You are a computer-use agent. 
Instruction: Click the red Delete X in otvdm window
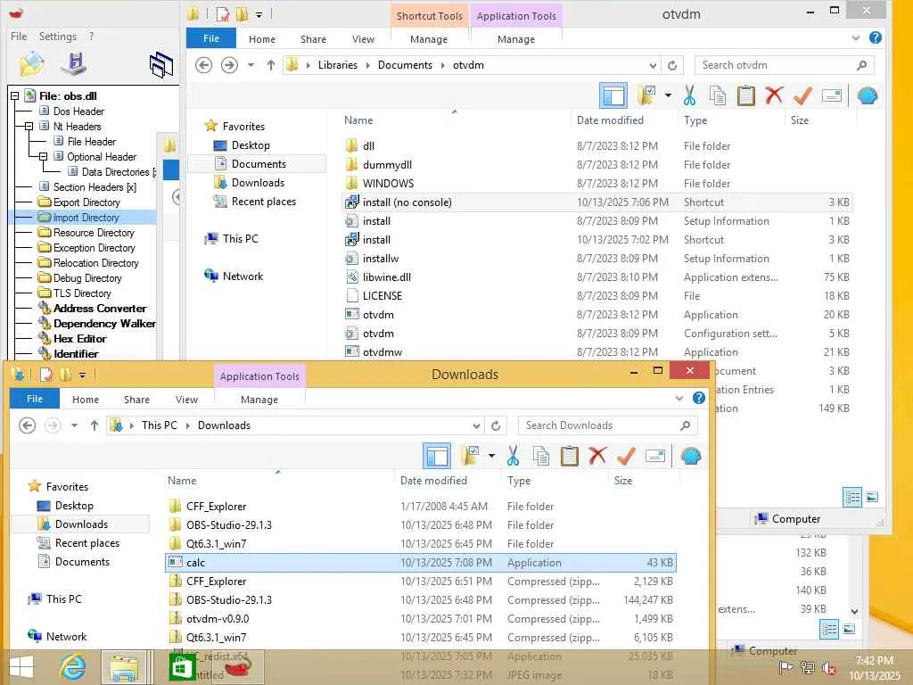(774, 95)
